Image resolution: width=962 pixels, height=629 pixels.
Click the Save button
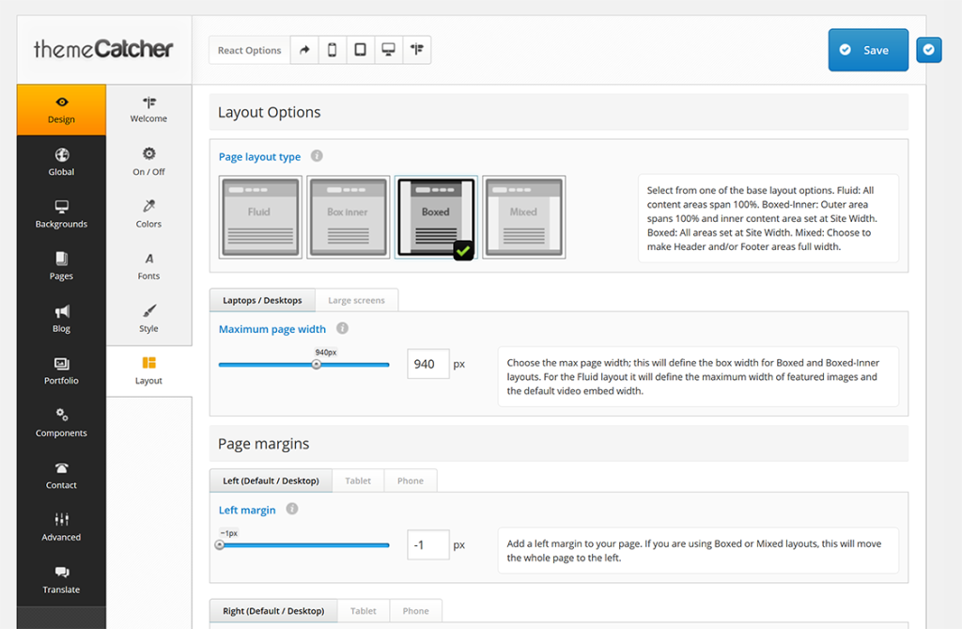868,49
